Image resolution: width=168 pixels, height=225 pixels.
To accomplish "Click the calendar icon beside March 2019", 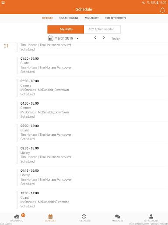I will pos(51,38).
